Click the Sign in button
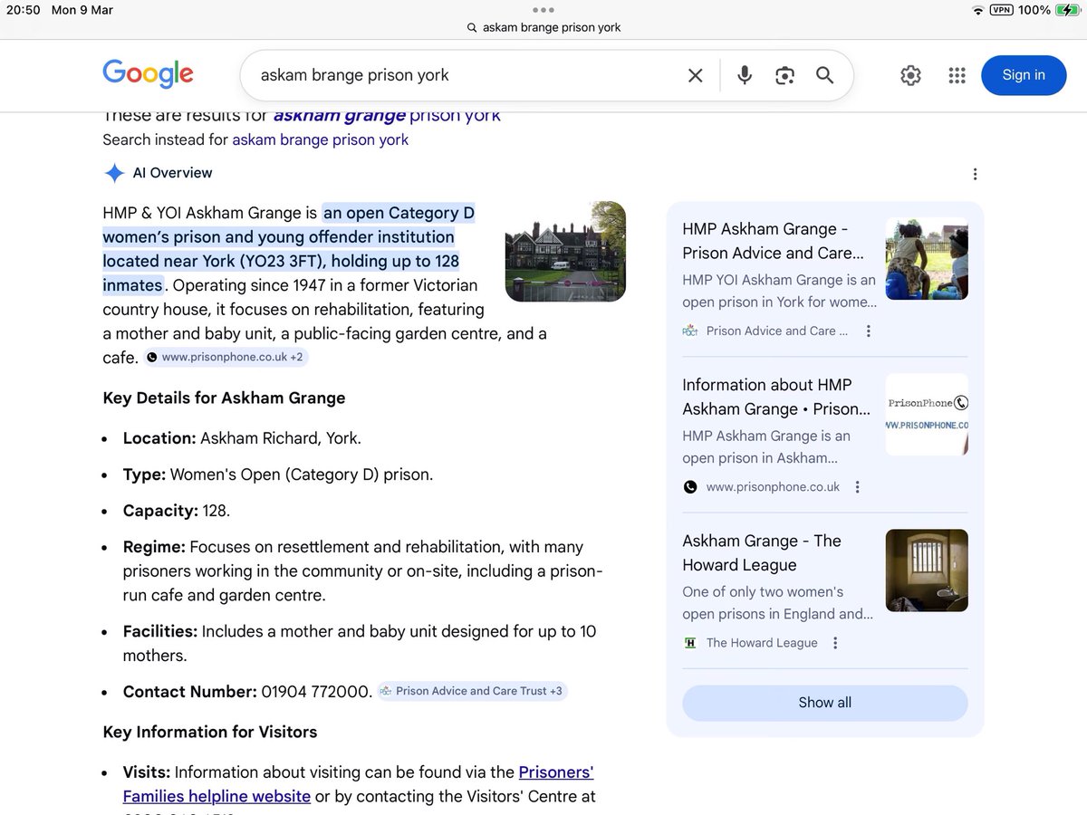The image size is (1087, 815). (x=1024, y=75)
